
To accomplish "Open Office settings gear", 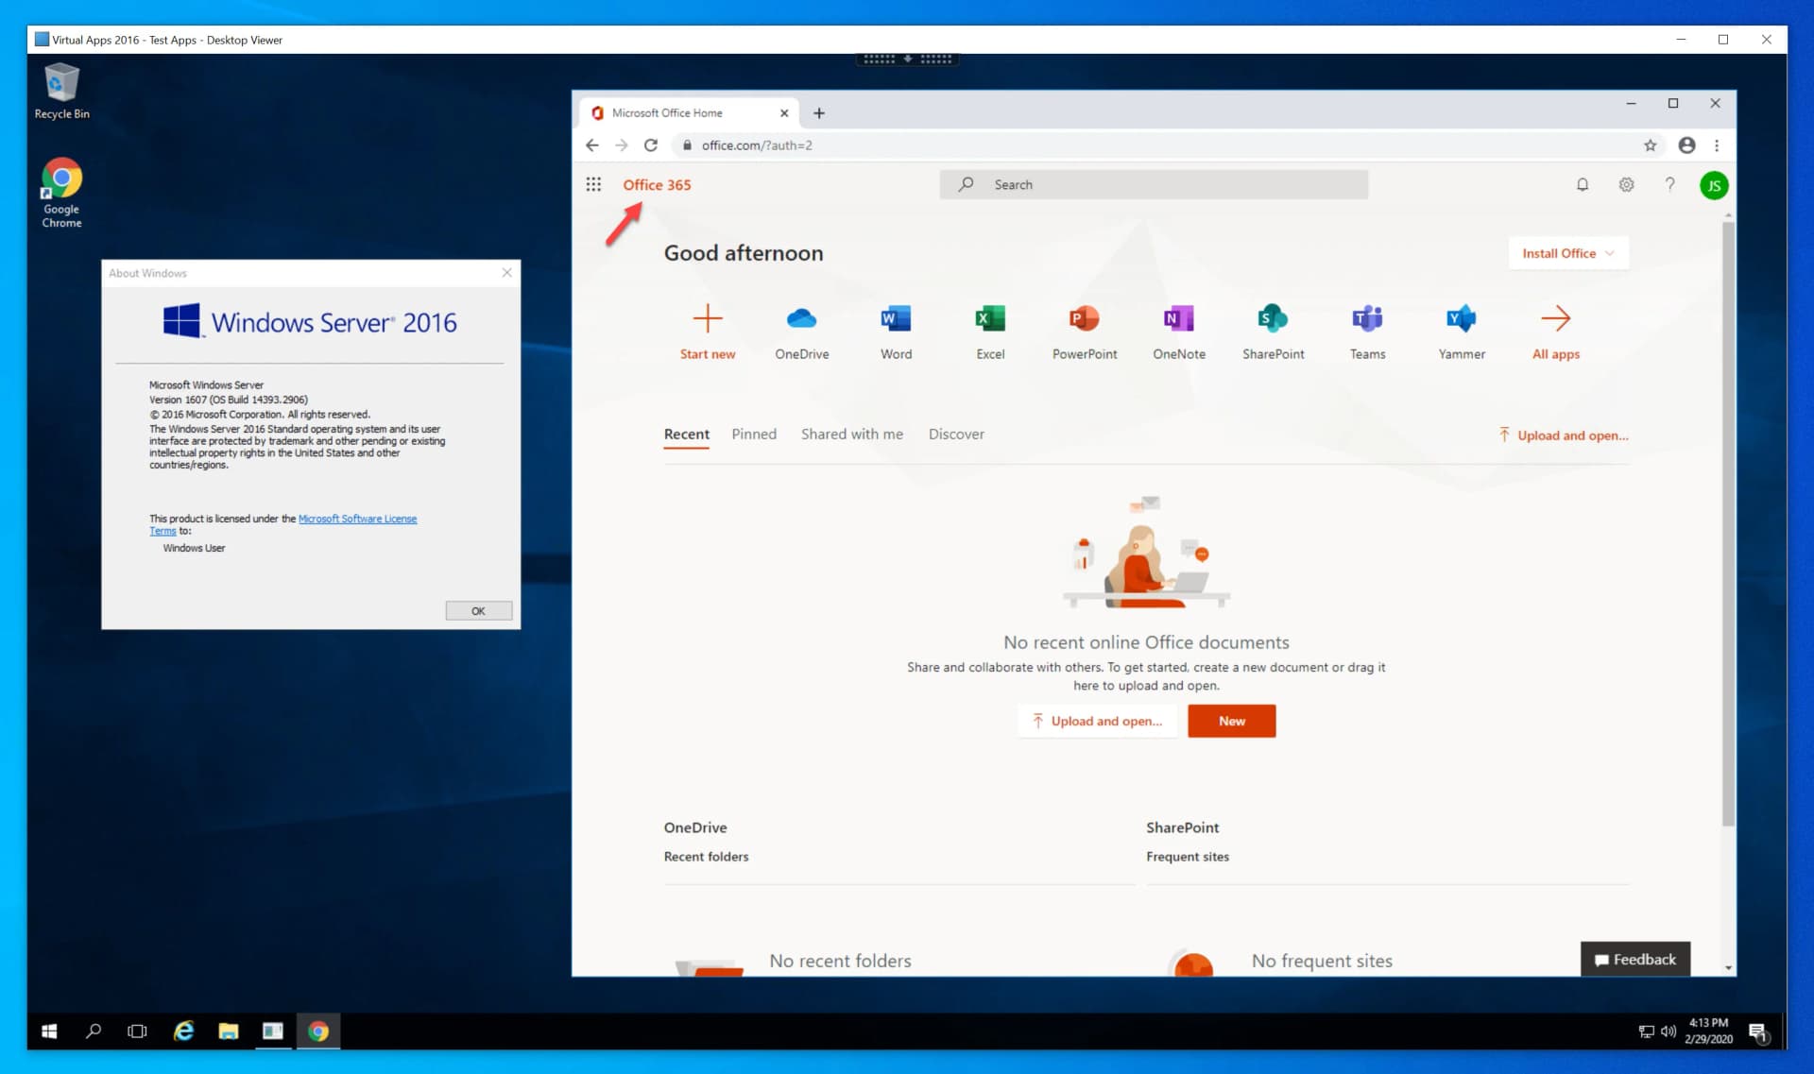I will (x=1626, y=185).
